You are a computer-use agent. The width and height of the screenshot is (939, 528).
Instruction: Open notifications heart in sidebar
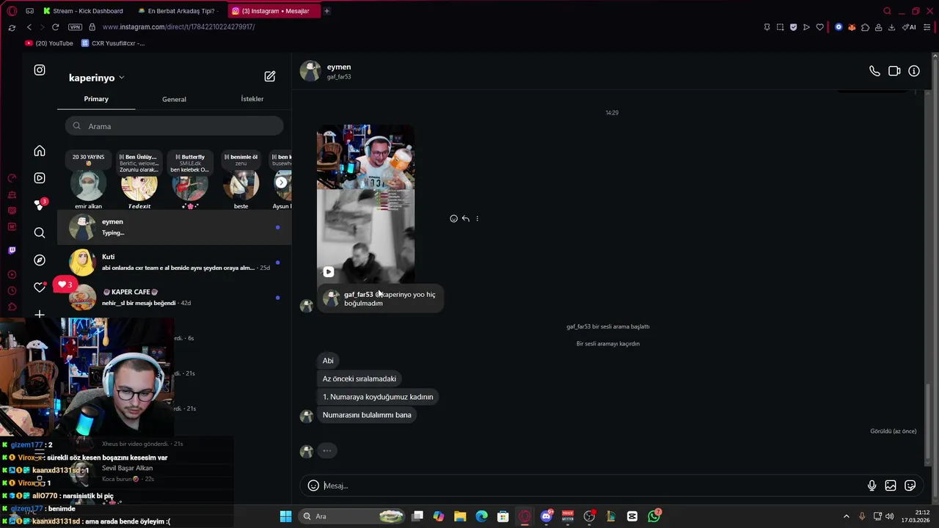tap(40, 287)
